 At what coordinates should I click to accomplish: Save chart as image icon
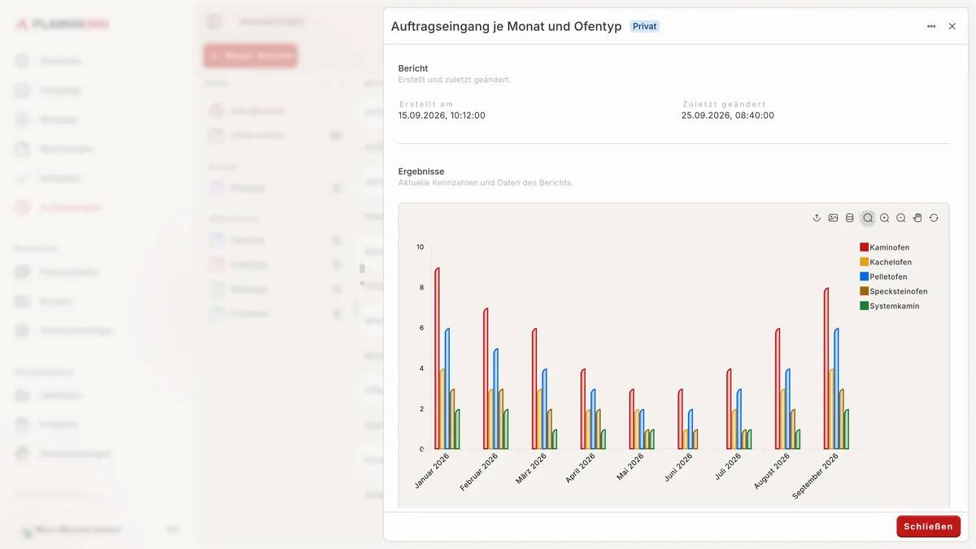[834, 218]
